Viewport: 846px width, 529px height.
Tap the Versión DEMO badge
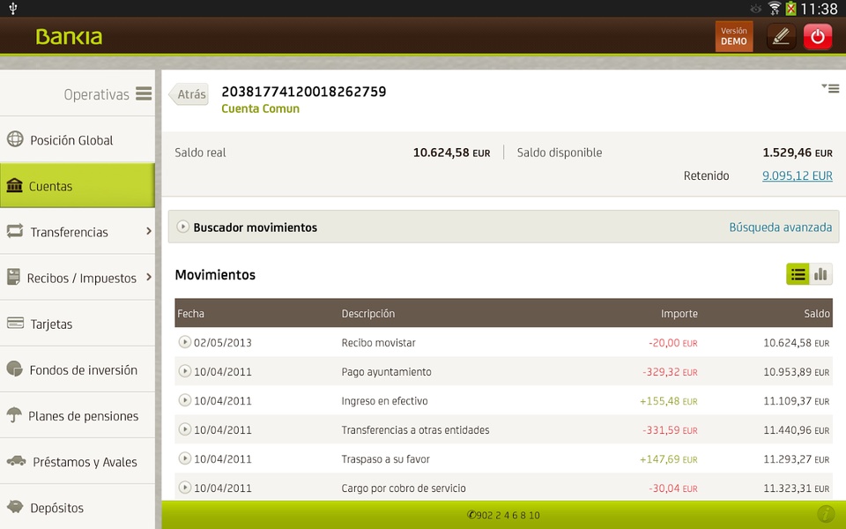coord(734,36)
